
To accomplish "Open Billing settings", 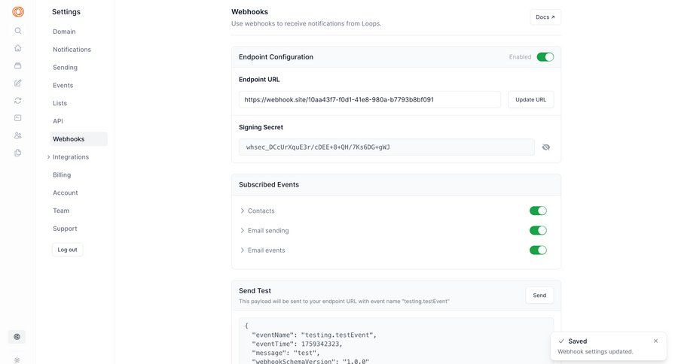I will [62, 175].
